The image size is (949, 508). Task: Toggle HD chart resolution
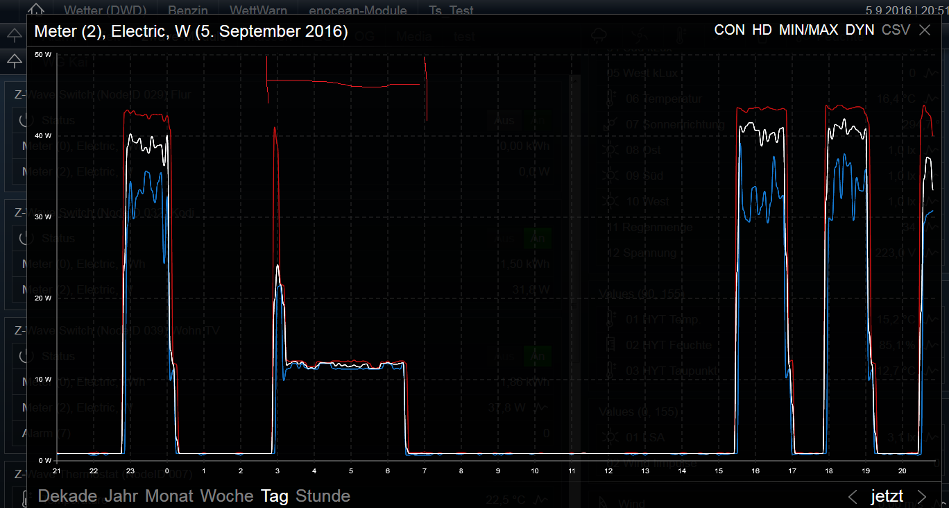(762, 30)
